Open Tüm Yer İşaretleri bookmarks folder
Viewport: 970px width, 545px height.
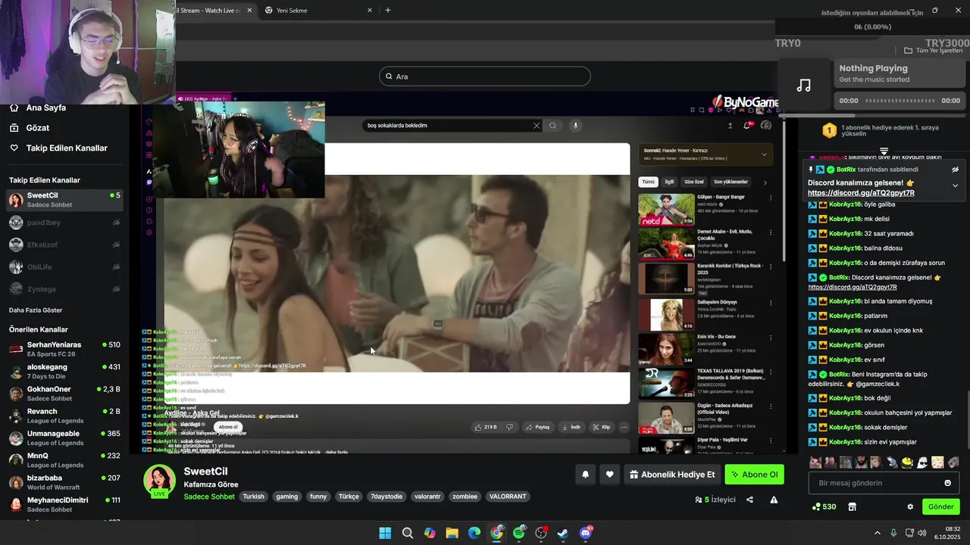pos(934,51)
